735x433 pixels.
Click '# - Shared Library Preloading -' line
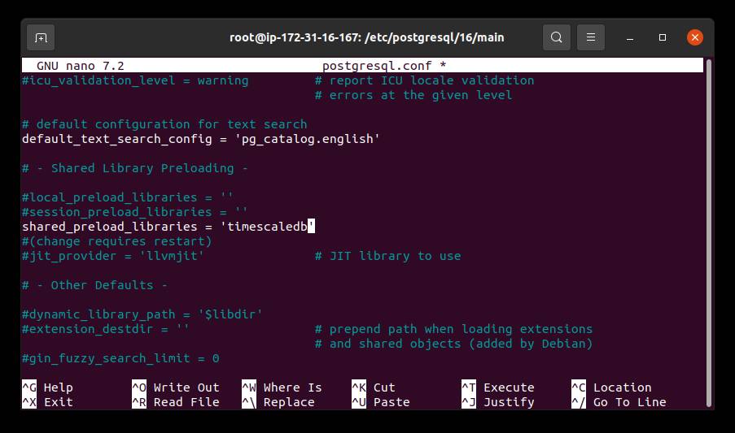click(135, 168)
